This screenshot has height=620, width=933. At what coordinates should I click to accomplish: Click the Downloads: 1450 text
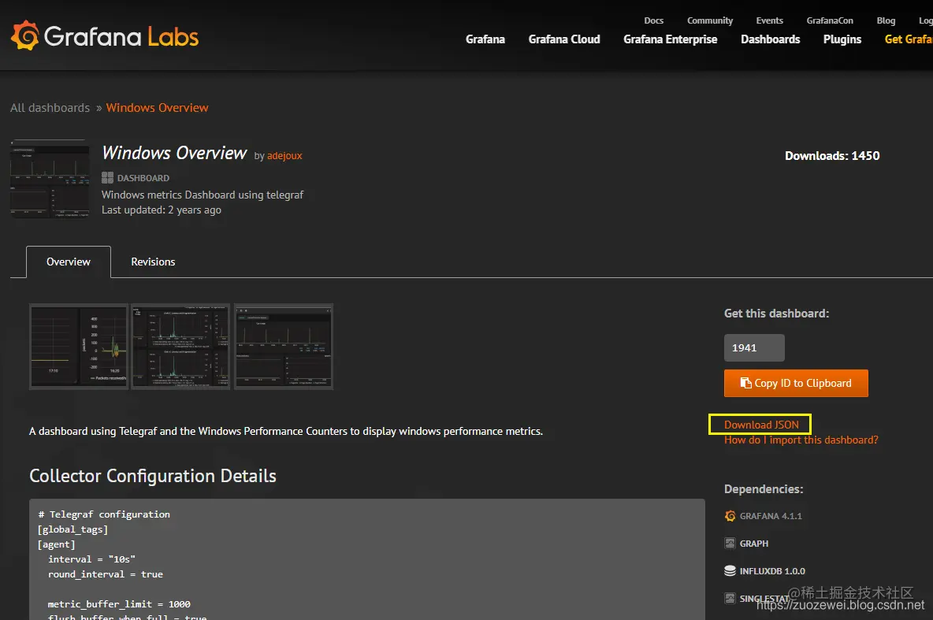832,156
